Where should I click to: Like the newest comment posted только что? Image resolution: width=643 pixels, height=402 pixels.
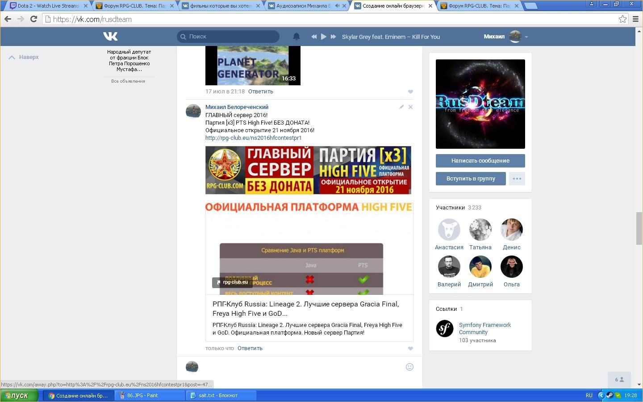click(410, 348)
